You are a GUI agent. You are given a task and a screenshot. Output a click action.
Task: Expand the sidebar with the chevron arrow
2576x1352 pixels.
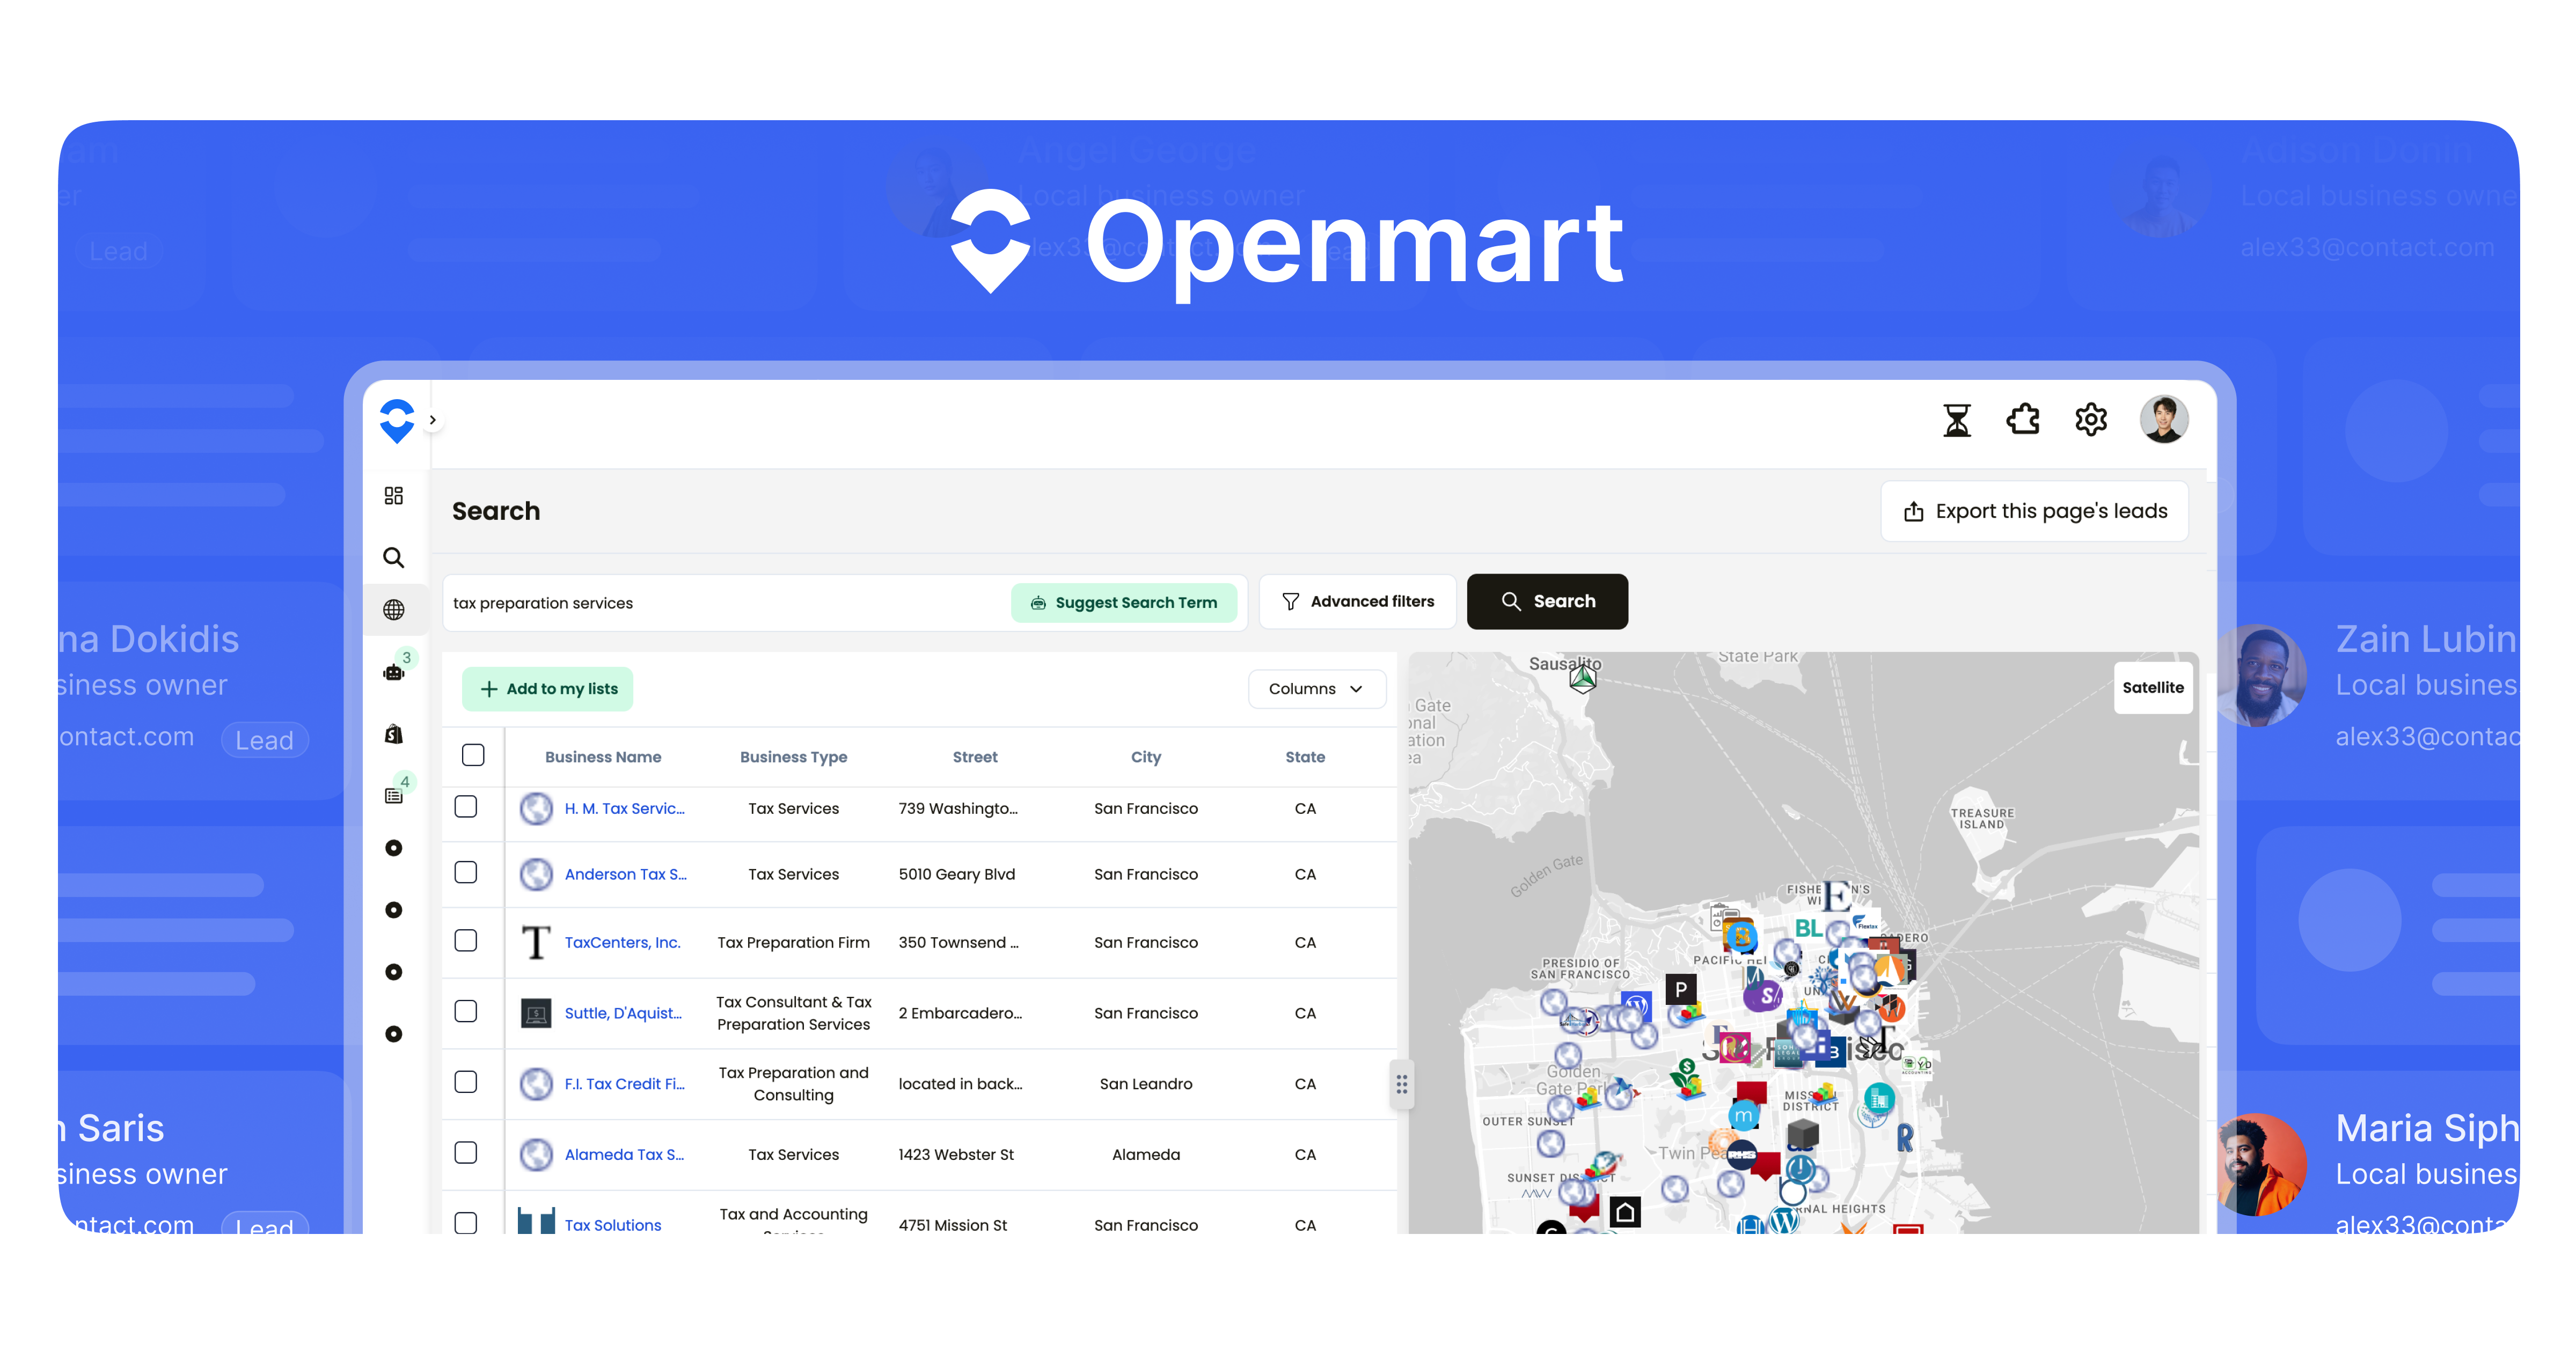tap(433, 420)
